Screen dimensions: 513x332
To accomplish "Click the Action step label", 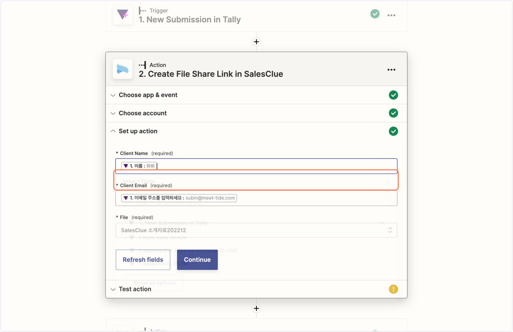I will click(157, 65).
